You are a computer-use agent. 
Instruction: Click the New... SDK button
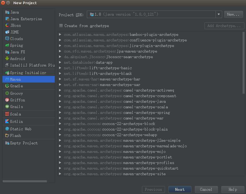(x=234, y=14)
